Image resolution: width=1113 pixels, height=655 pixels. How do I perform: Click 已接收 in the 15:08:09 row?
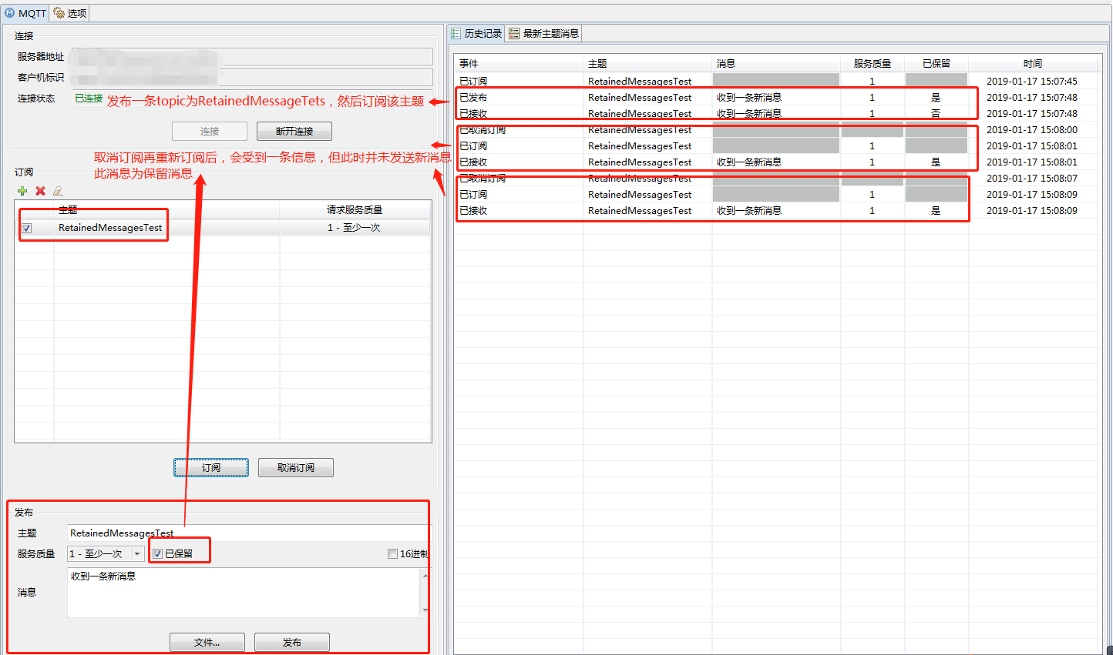point(473,210)
